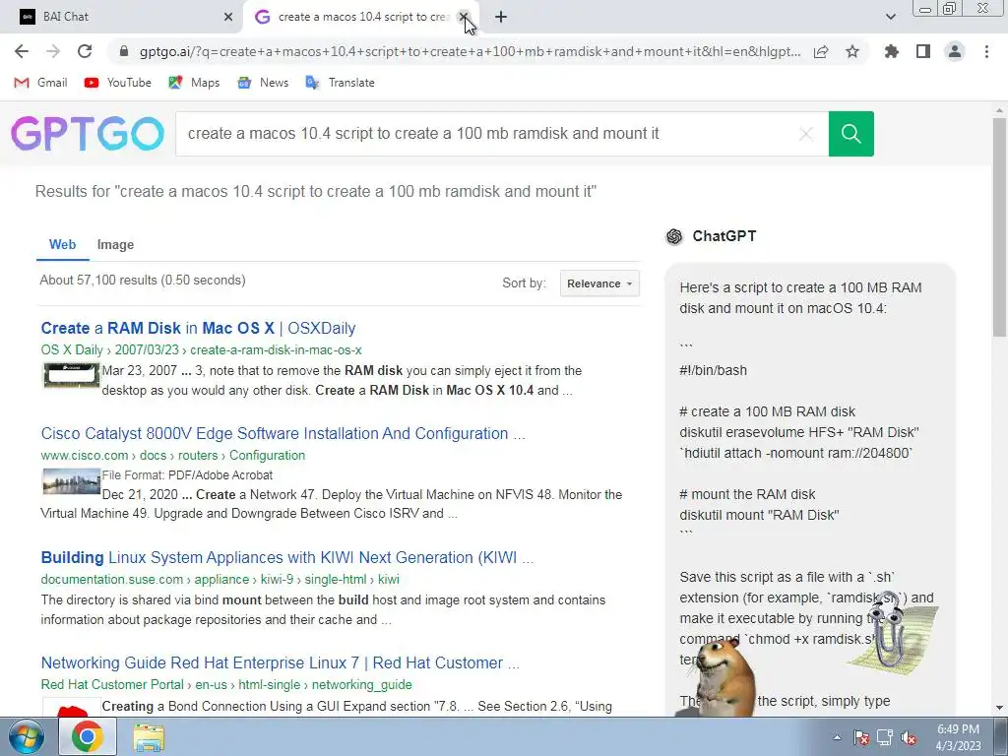Screen dimensions: 1008x756
Task: Select the Web results tab
Action: tap(62, 245)
